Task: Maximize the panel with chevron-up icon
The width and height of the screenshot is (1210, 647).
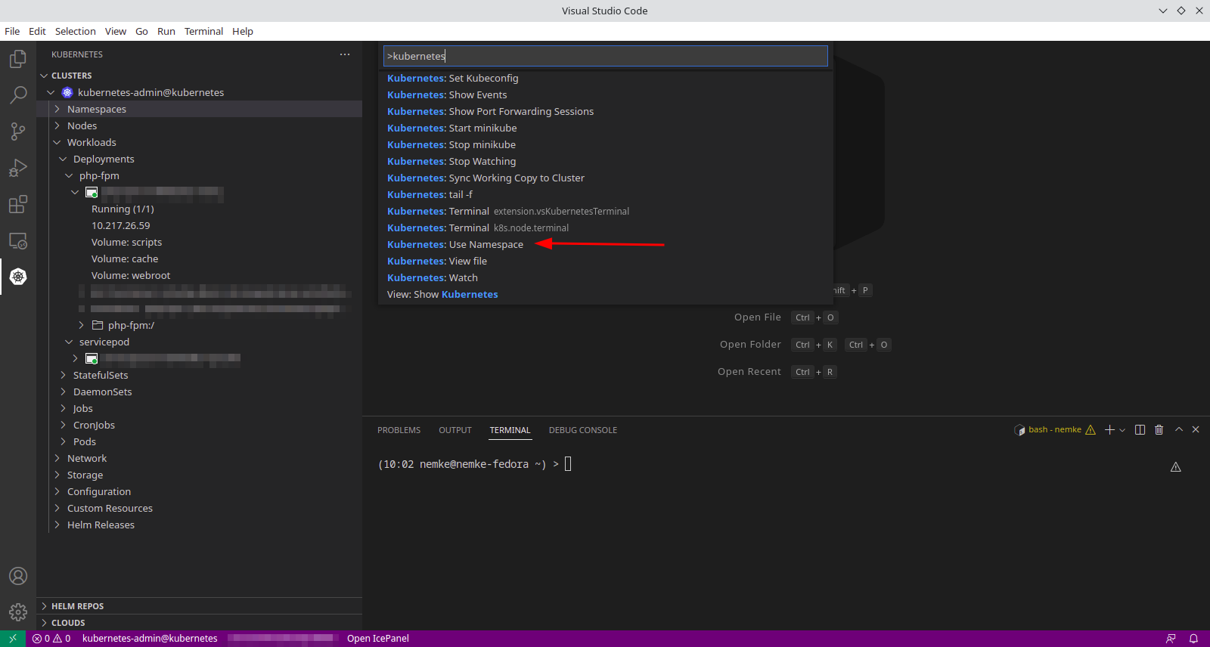Action: pos(1178,430)
